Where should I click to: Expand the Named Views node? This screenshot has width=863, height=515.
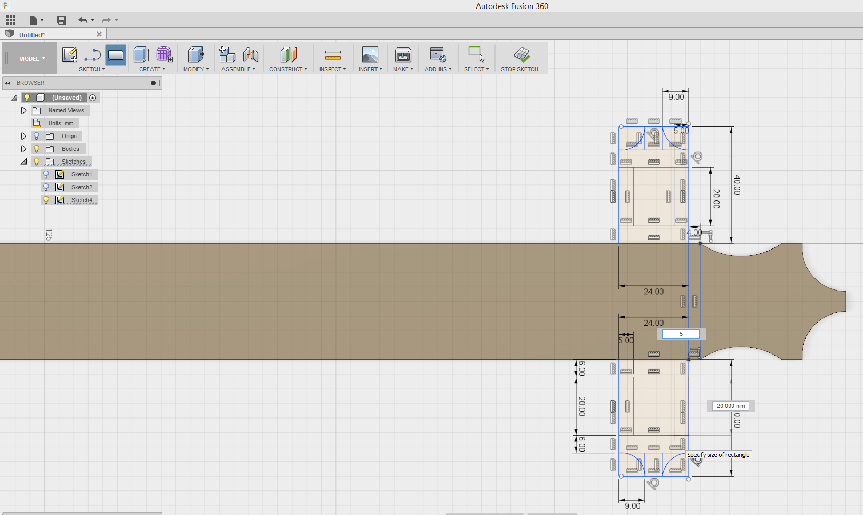coord(23,110)
